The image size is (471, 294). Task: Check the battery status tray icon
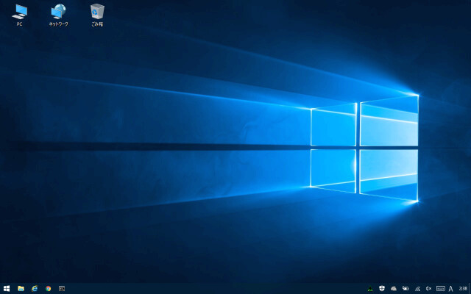406,289
